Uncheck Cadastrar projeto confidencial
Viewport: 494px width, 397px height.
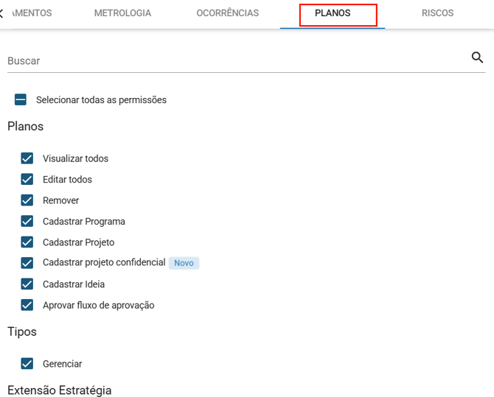pyautogui.click(x=27, y=263)
